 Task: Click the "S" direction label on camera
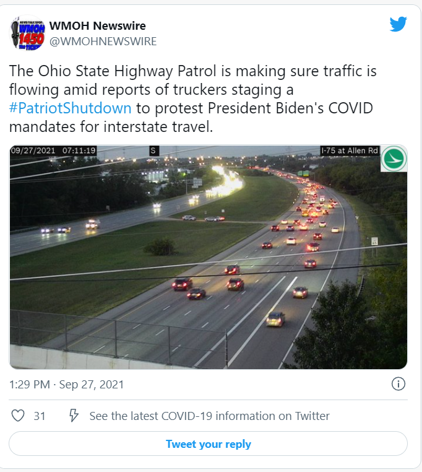[153, 151]
